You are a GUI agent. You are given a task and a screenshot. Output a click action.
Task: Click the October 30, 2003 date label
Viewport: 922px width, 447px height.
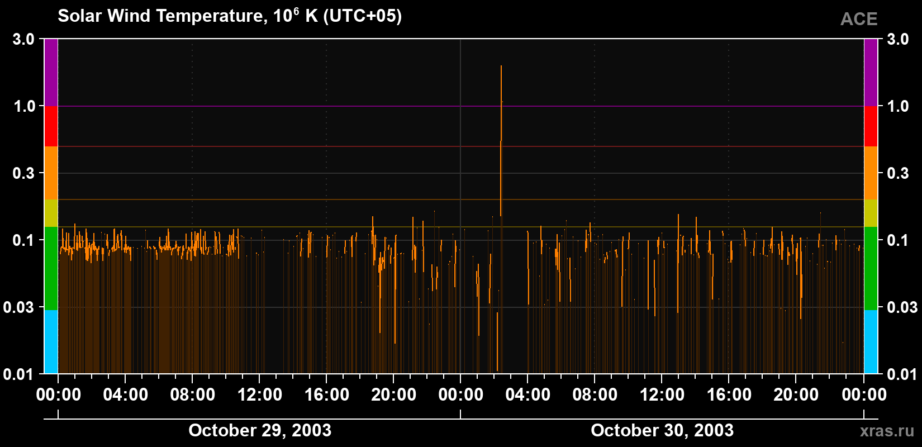pos(662,430)
